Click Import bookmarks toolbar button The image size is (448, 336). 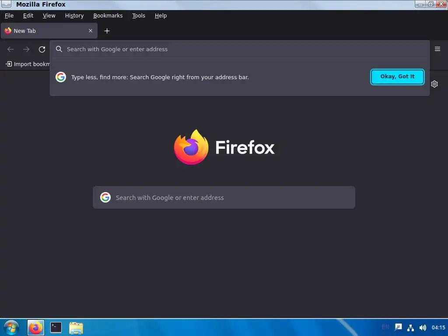pyautogui.click(x=28, y=64)
